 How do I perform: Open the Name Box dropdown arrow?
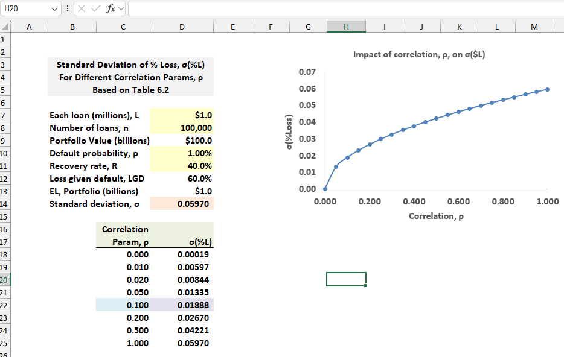[x=53, y=9]
